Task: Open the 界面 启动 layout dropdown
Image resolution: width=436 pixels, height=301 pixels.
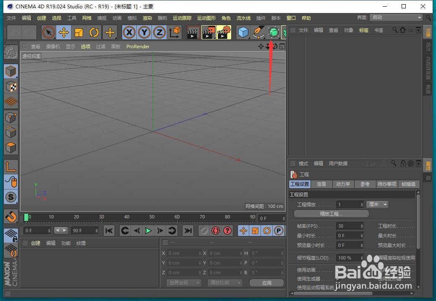Action: tap(396, 18)
